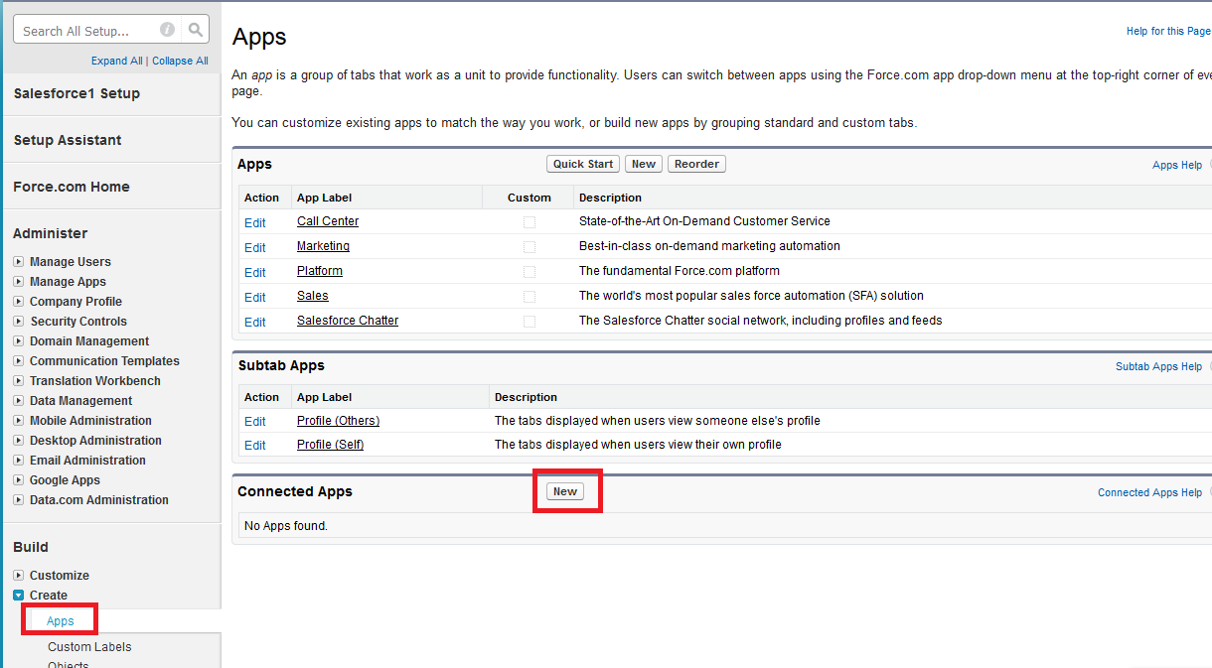
Task: Click Custom checkbox for Sales
Action: pos(530,297)
